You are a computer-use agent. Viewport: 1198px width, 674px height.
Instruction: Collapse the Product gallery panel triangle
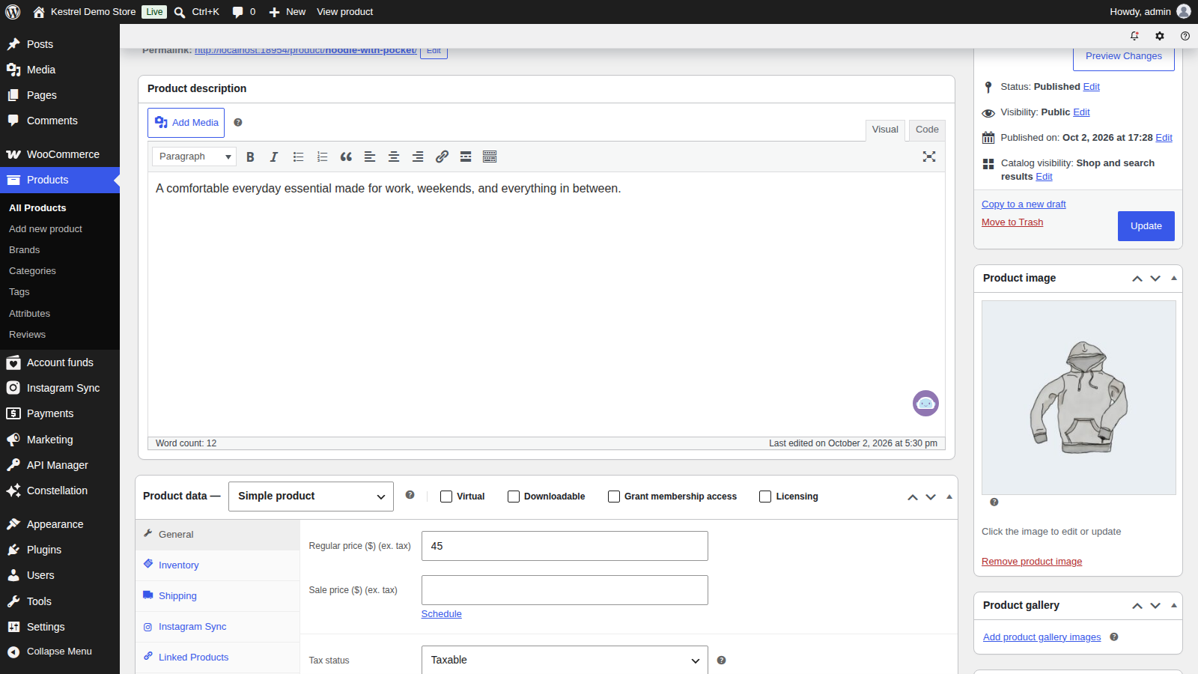[x=1174, y=605]
